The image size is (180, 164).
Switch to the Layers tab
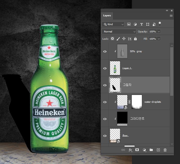[x=107, y=16]
